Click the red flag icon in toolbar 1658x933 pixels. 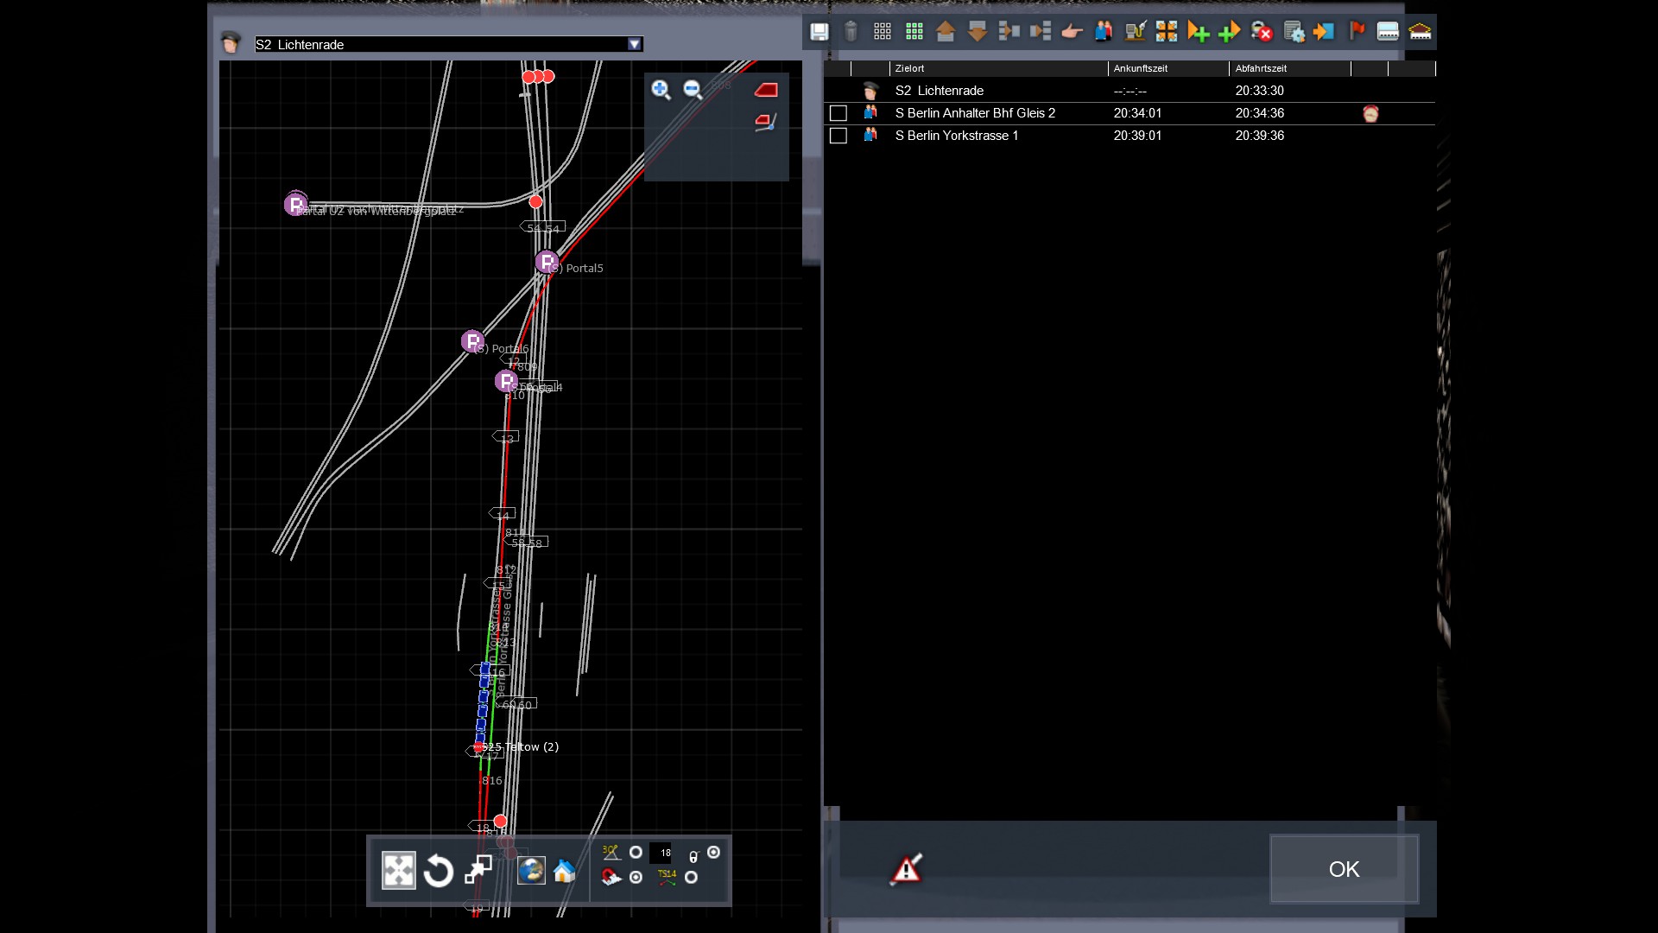(x=1357, y=31)
